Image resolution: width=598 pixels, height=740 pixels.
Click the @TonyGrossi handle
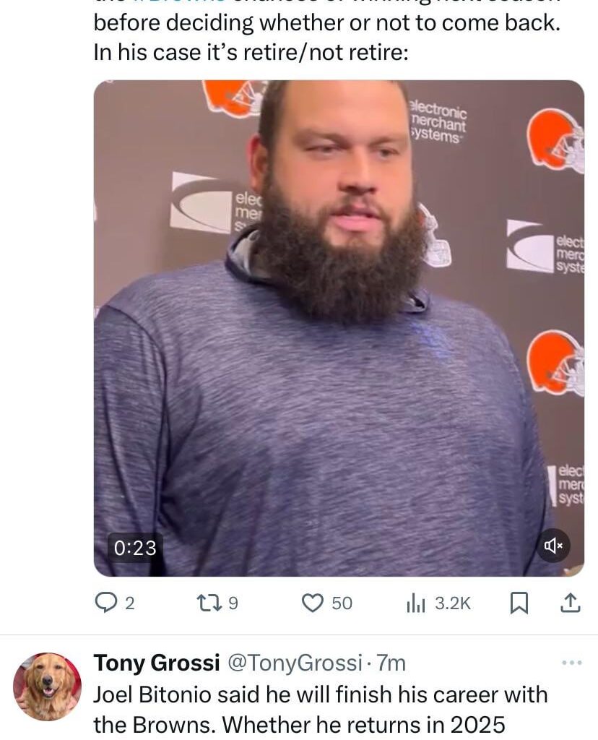(298, 662)
